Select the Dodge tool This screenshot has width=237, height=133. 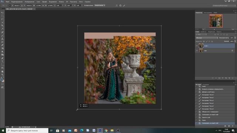[2, 55]
